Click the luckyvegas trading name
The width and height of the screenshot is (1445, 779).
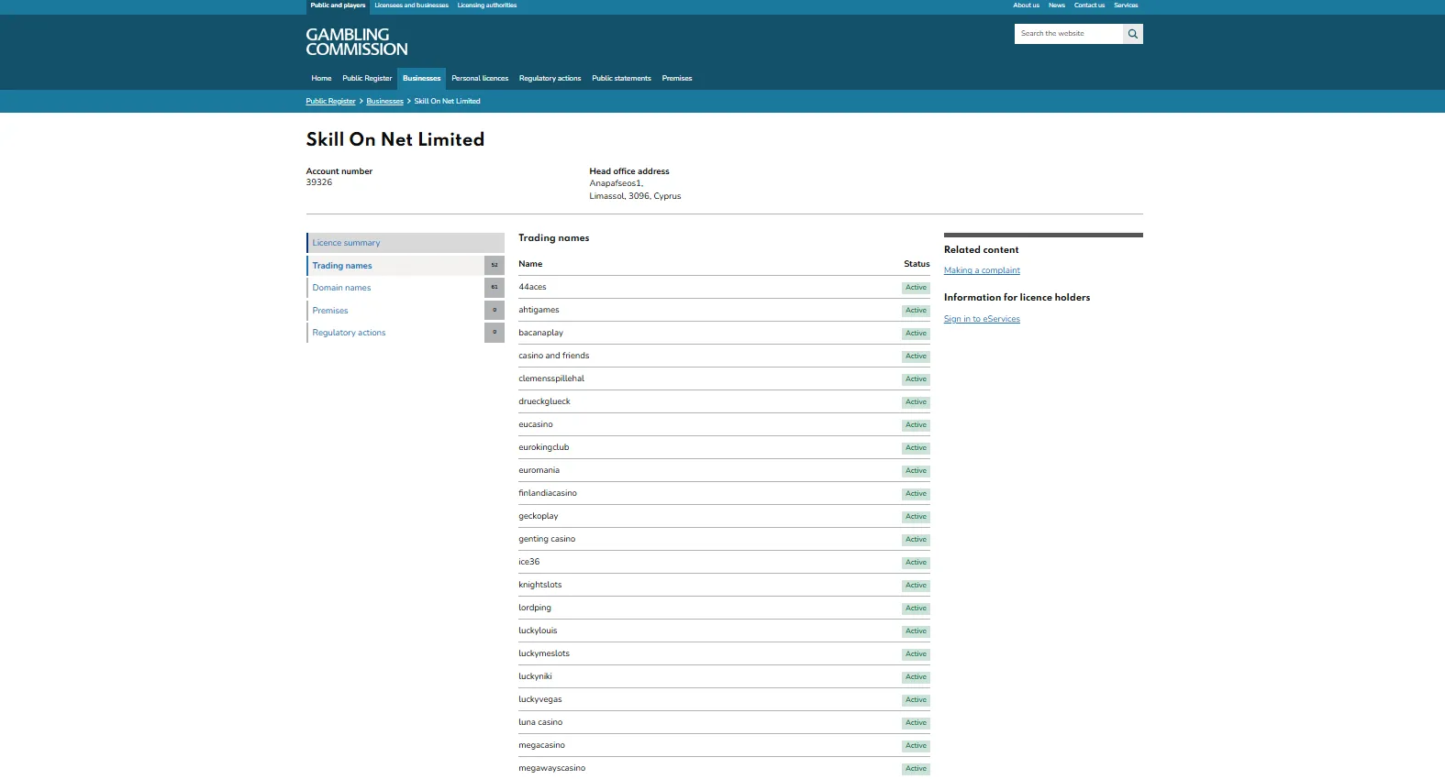[539, 699]
